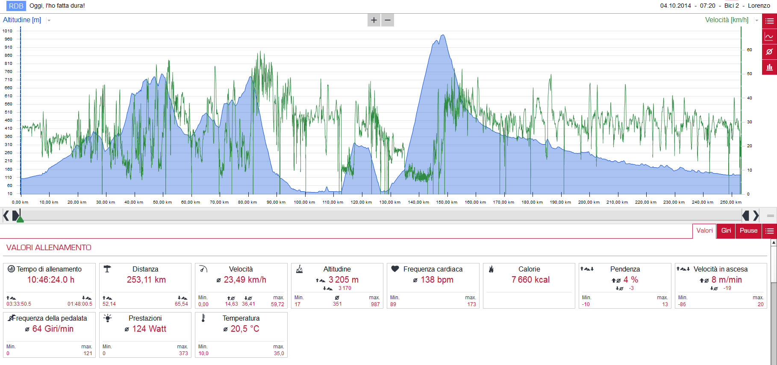777x365 pixels.
Task: Switch to the Giri tab
Action: [726, 231]
